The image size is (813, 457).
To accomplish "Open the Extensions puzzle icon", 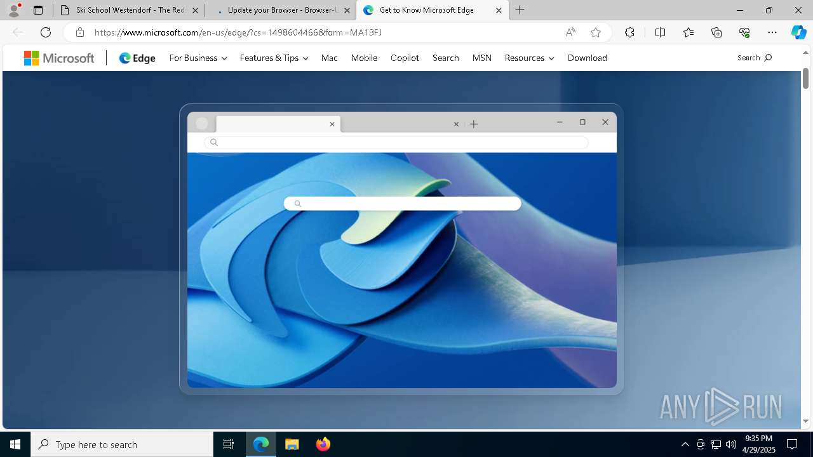I will pos(629,32).
